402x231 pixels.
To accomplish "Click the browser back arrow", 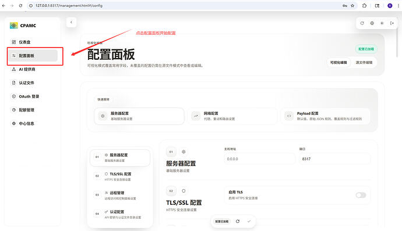I will click(x=3, y=5).
